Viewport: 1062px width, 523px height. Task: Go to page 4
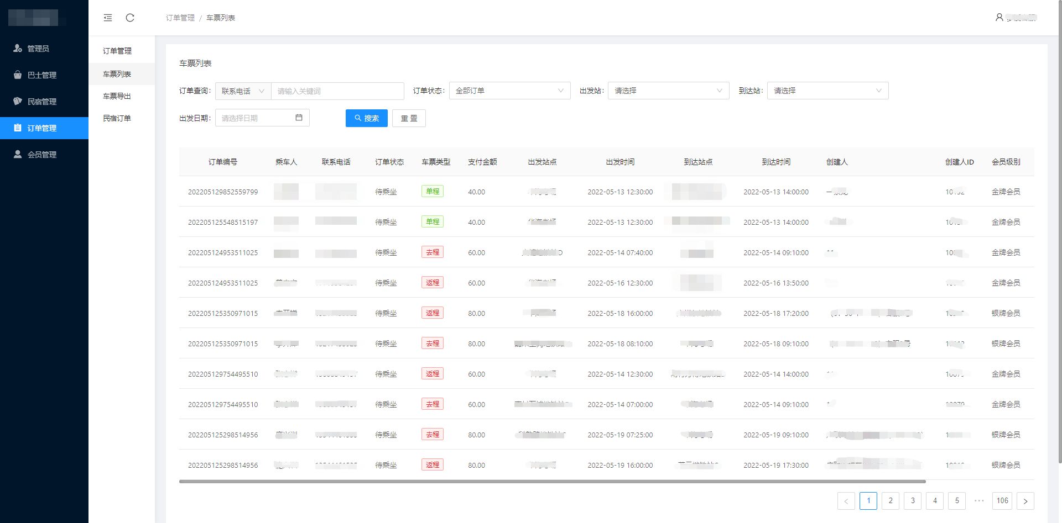[935, 501]
